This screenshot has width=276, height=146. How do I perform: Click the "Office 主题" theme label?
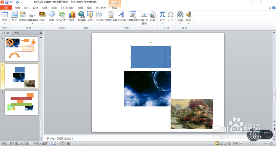41,144
